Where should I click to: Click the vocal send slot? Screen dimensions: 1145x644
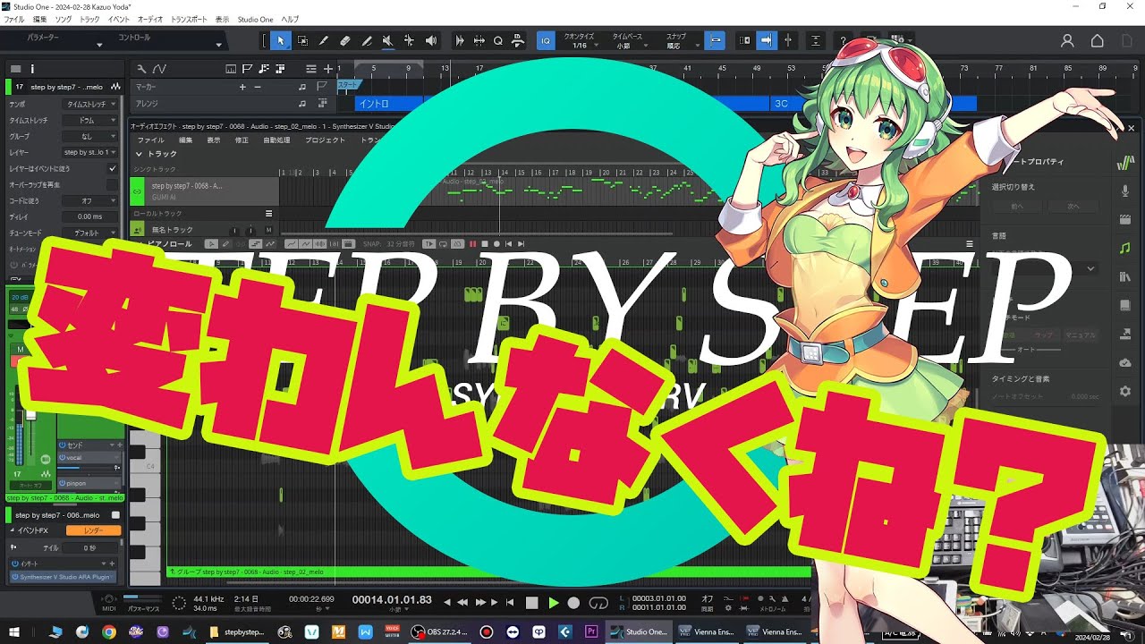click(x=89, y=457)
